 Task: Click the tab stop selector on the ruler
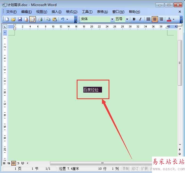[5, 27]
